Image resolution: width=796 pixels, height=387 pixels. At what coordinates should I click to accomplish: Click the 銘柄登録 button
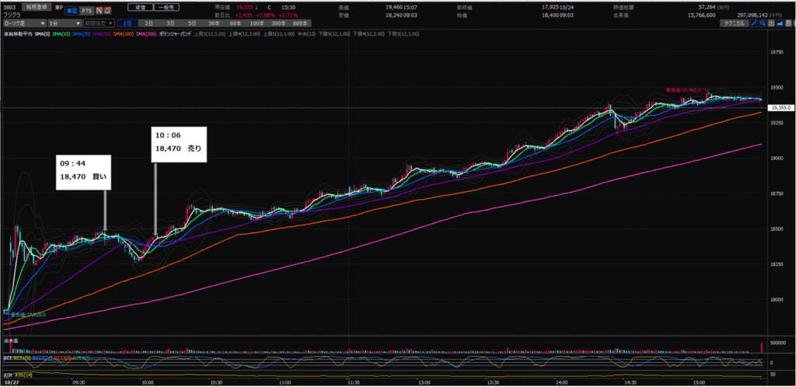(37, 6)
